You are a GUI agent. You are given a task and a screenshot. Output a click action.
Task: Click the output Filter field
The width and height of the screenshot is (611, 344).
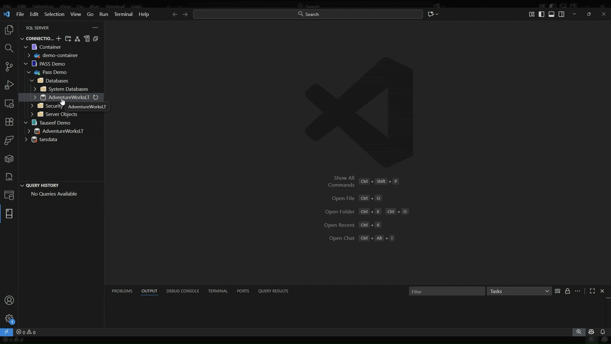pyautogui.click(x=446, y=291)
